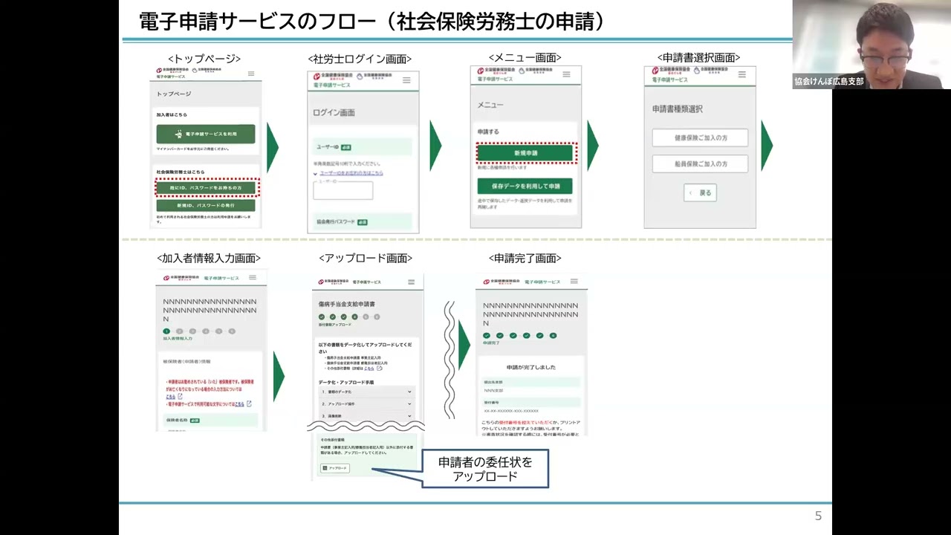The width and height of the screenshot is (951, 535).
Task: Click 新規ID、パスワードの発行 button
Action: (x=206, y=205)
